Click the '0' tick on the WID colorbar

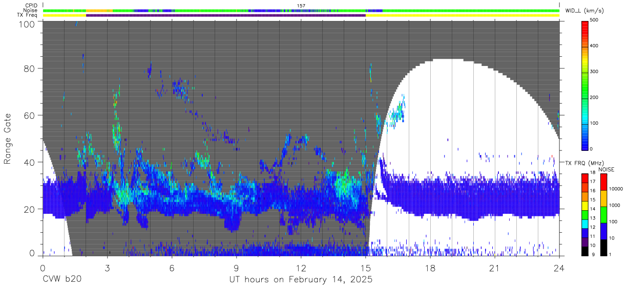[592, 148]
